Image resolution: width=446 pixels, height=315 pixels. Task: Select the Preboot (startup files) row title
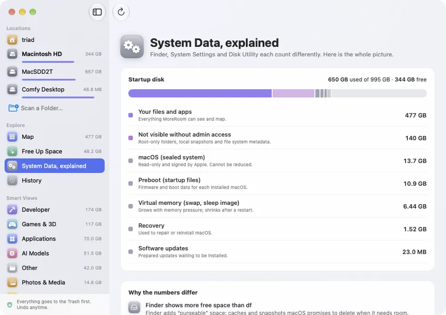pyautogui.click(x=169, y=180)
